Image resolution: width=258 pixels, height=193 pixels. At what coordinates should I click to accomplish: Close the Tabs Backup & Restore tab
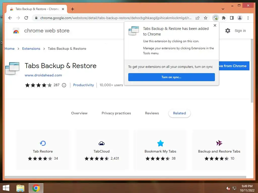pyautogui.click(x=63, y=9)
